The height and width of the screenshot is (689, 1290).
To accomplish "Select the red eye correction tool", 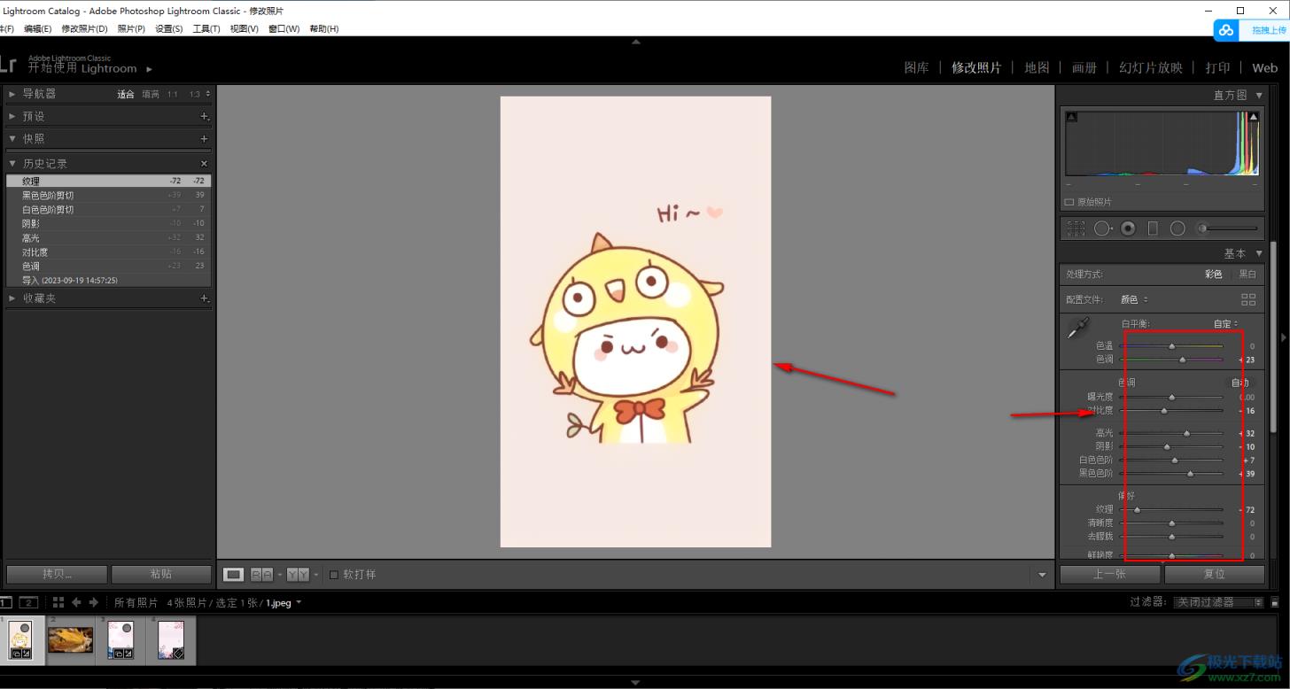I will pyautogui.click(x=1128, y=228).
